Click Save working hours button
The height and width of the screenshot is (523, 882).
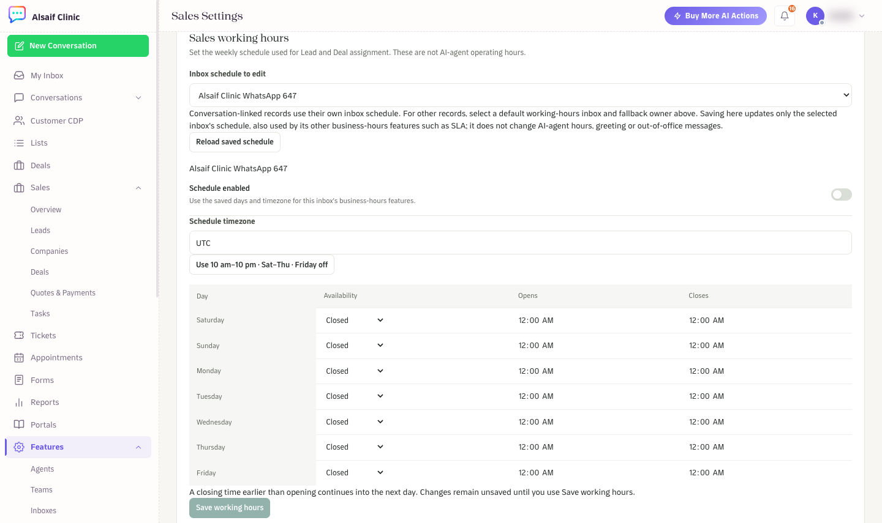click(x=230, y=508)
